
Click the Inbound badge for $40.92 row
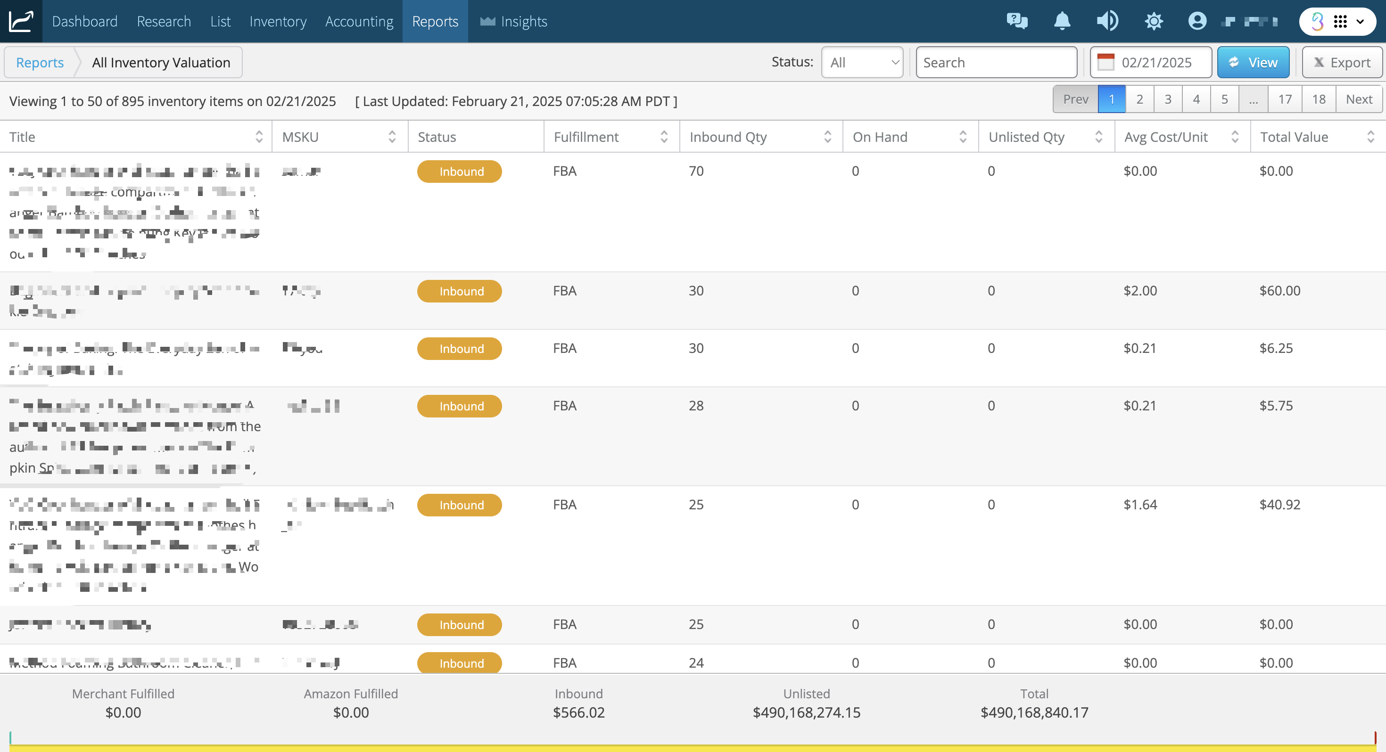(460, 505)
